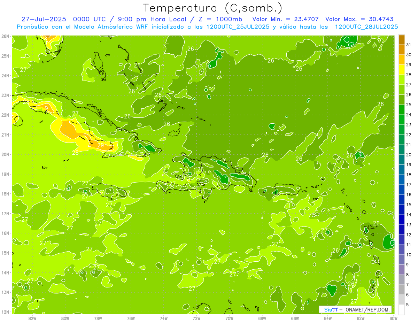
Task: Click the "24N" latitude axis label
Action: point(5,76)
